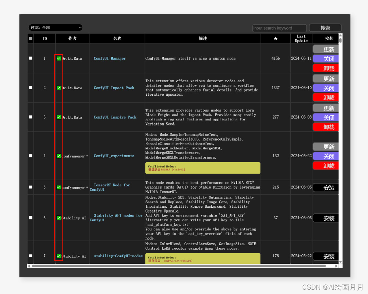Click green verified check icon in Inspire Pack row
This screenshot has height=294, width=368.
(59, 117)
